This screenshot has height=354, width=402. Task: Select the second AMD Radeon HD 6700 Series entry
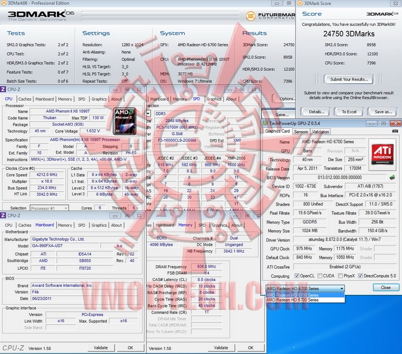(x=305, y=300)
